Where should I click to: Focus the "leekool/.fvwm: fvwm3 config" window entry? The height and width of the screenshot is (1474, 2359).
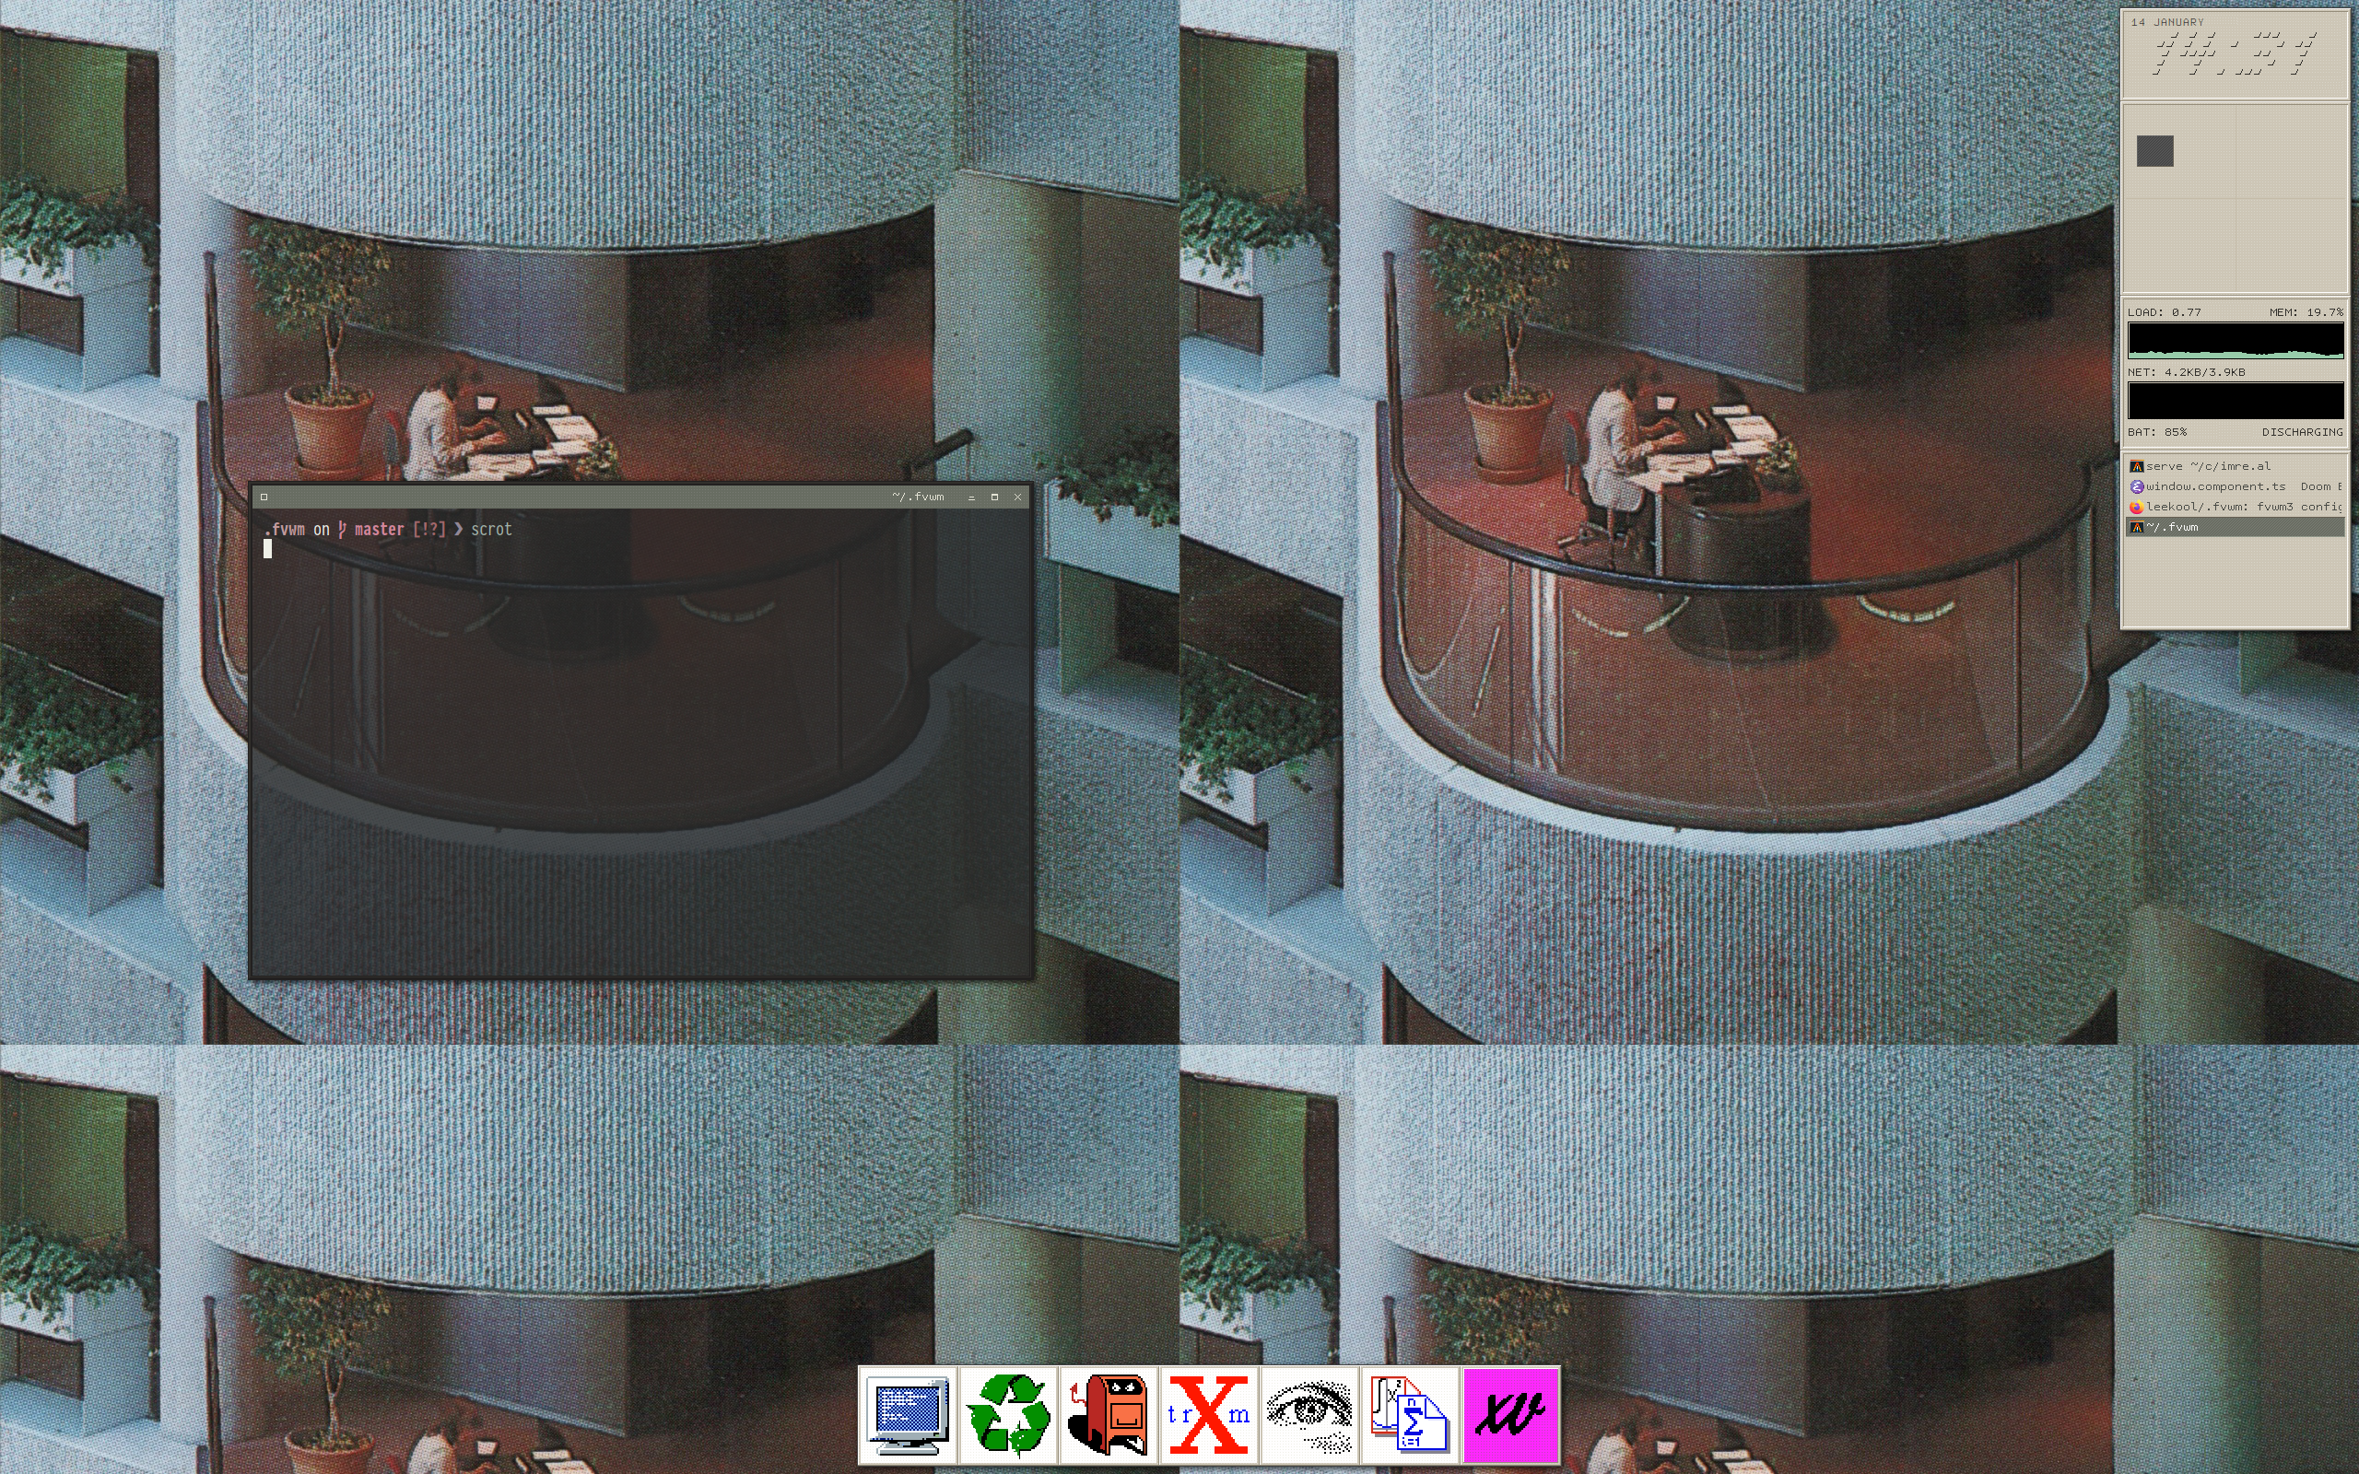click(2242, 507)
